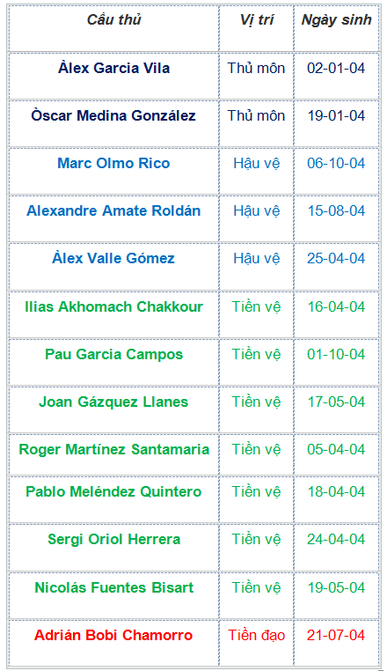Select Nicolás Fuentes Bisart name
This screenshot has height=671, width=387.
point(113,587)
